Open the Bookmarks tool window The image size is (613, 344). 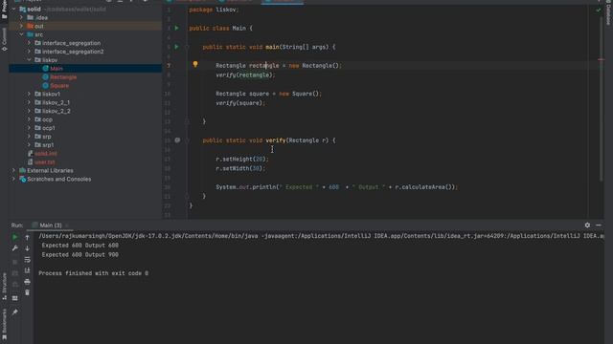(4, 324)
